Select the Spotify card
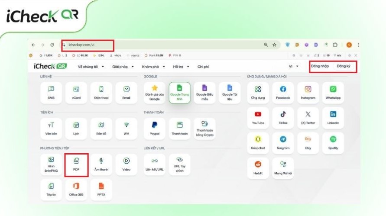This screenshot has width=386, height=216. tap(333, 143)
